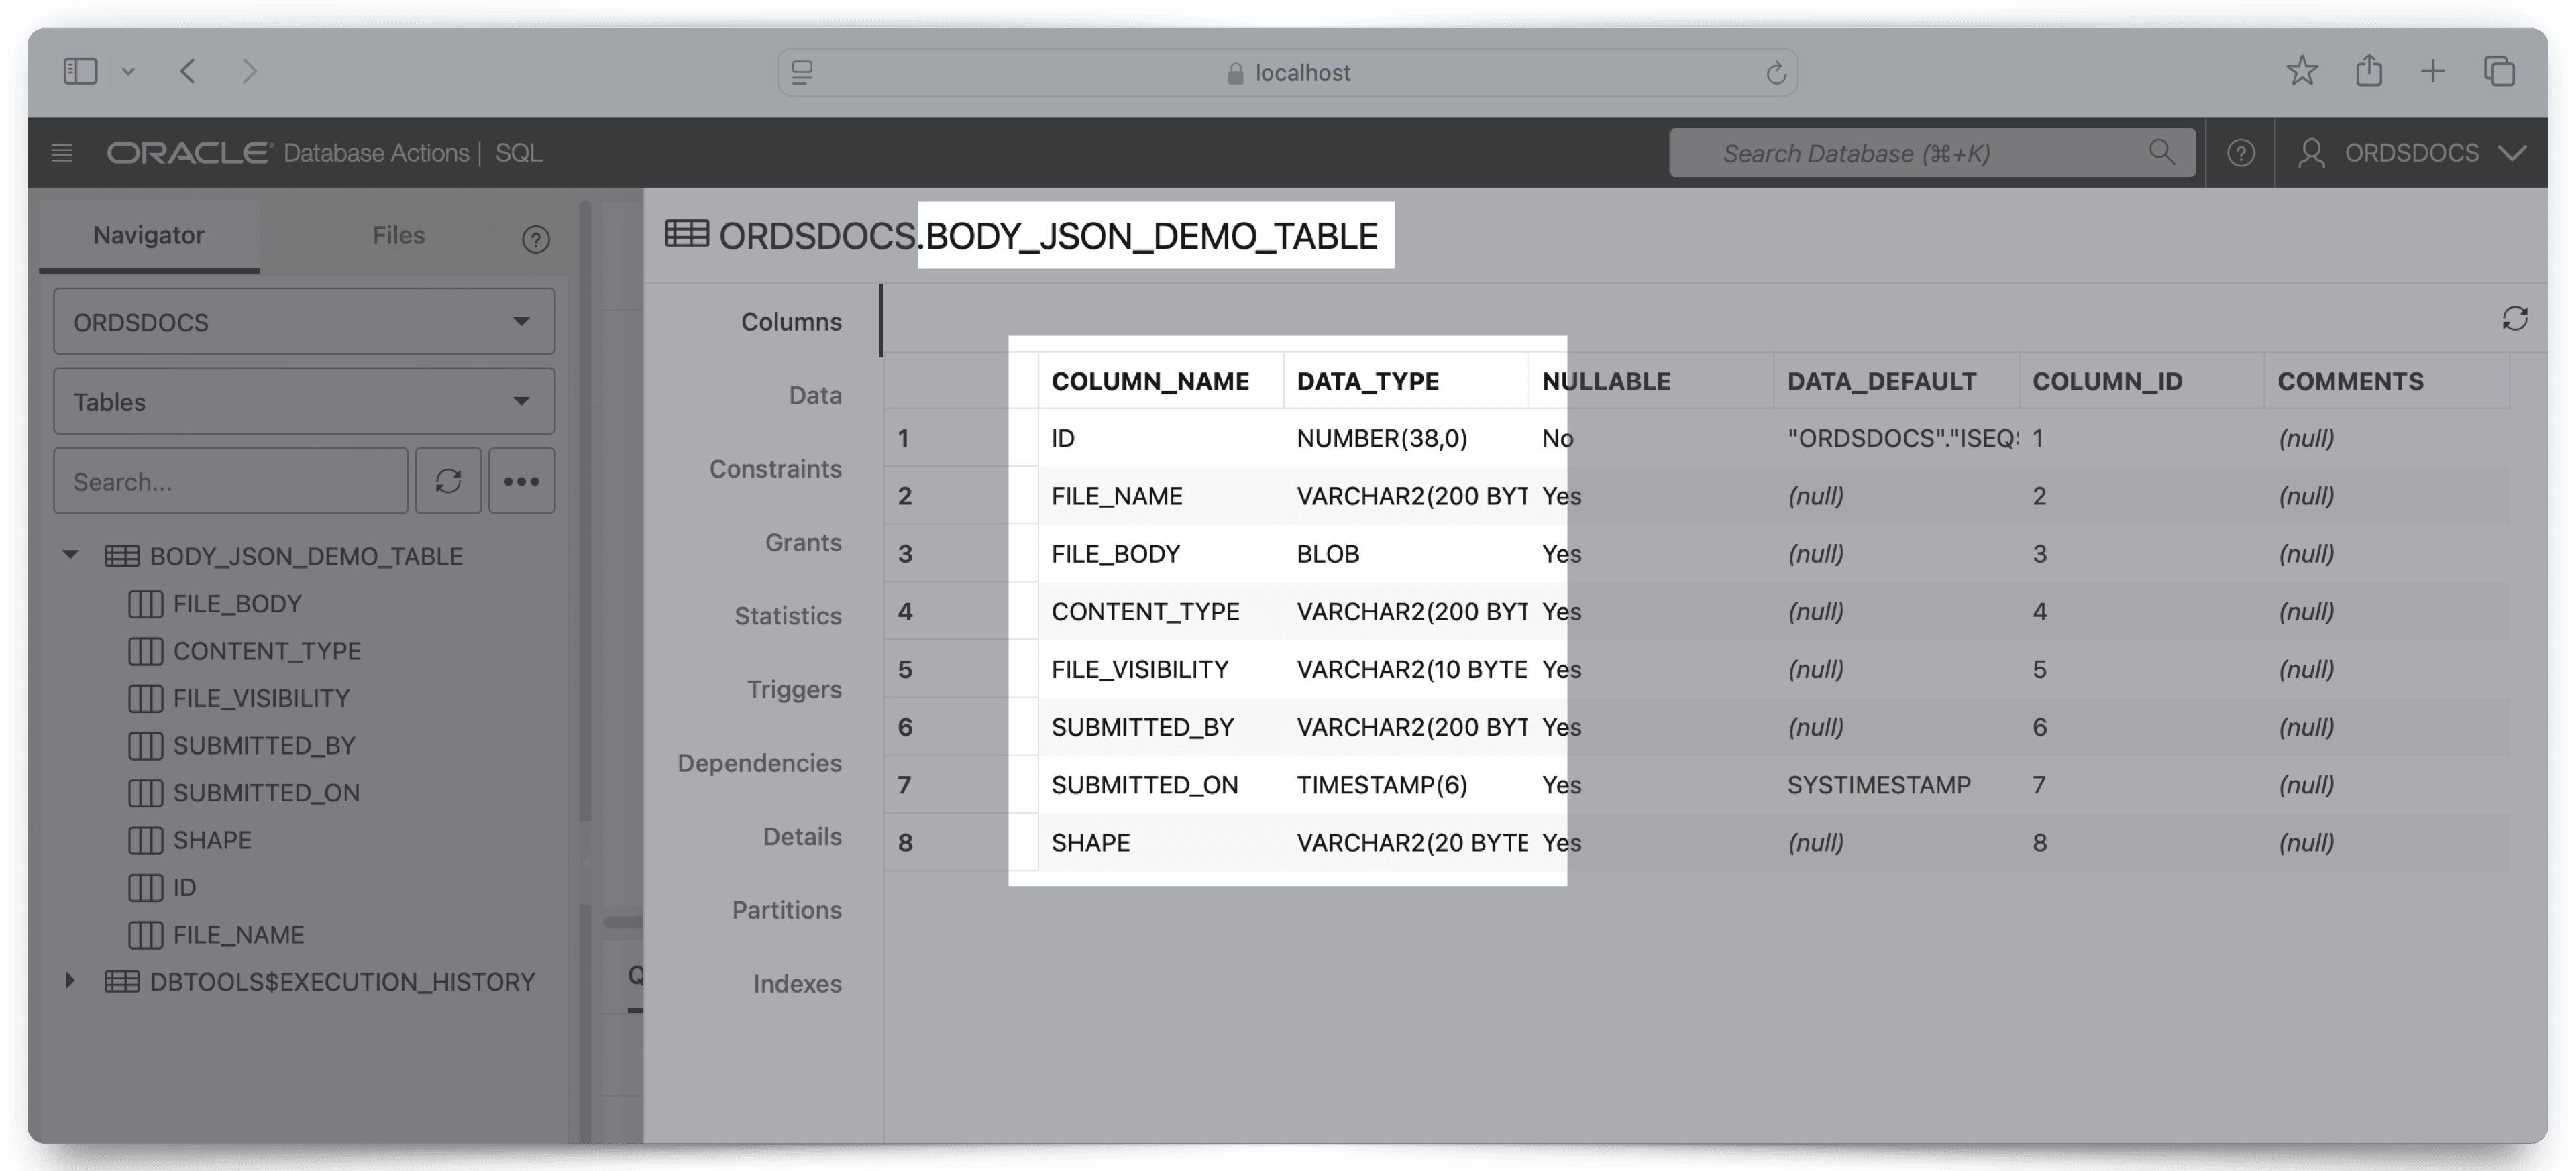Select the SUBMITTED_ON column in Navigator

point(266,792)
